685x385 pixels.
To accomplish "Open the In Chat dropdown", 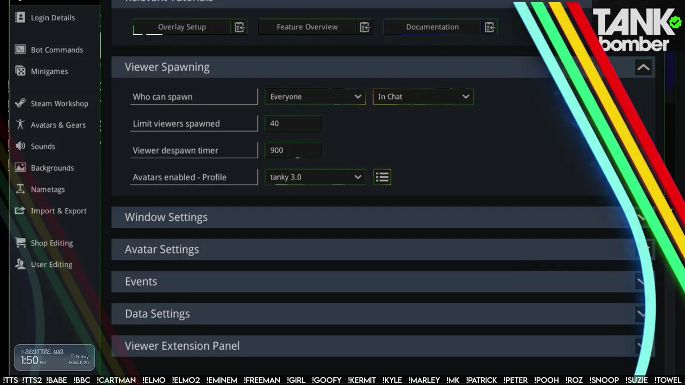I will [x=423, y=96].
